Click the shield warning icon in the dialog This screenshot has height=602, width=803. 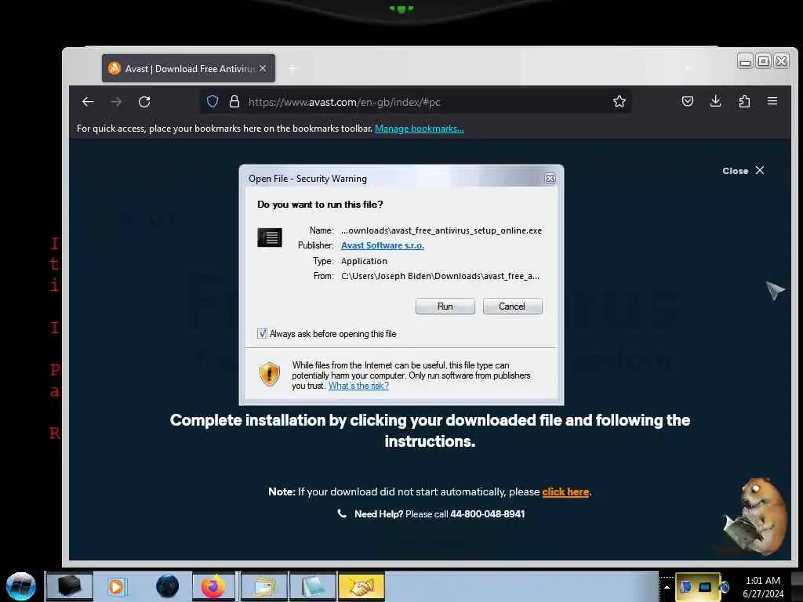click(270, 374)
